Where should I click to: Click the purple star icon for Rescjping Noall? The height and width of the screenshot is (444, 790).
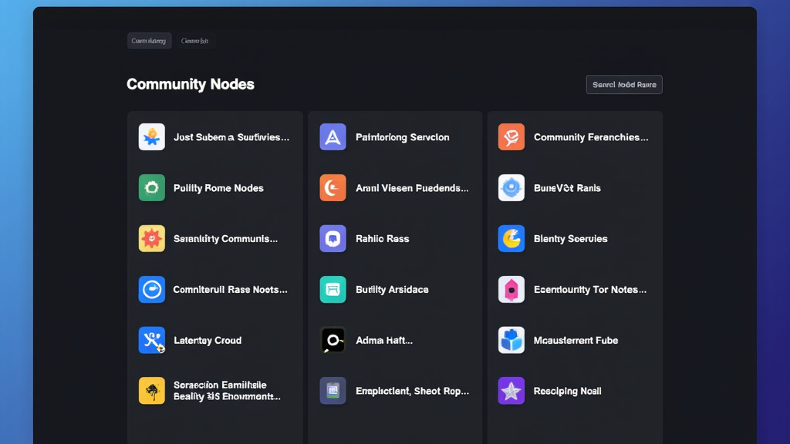pyautogui.click(x=511, y=391)
